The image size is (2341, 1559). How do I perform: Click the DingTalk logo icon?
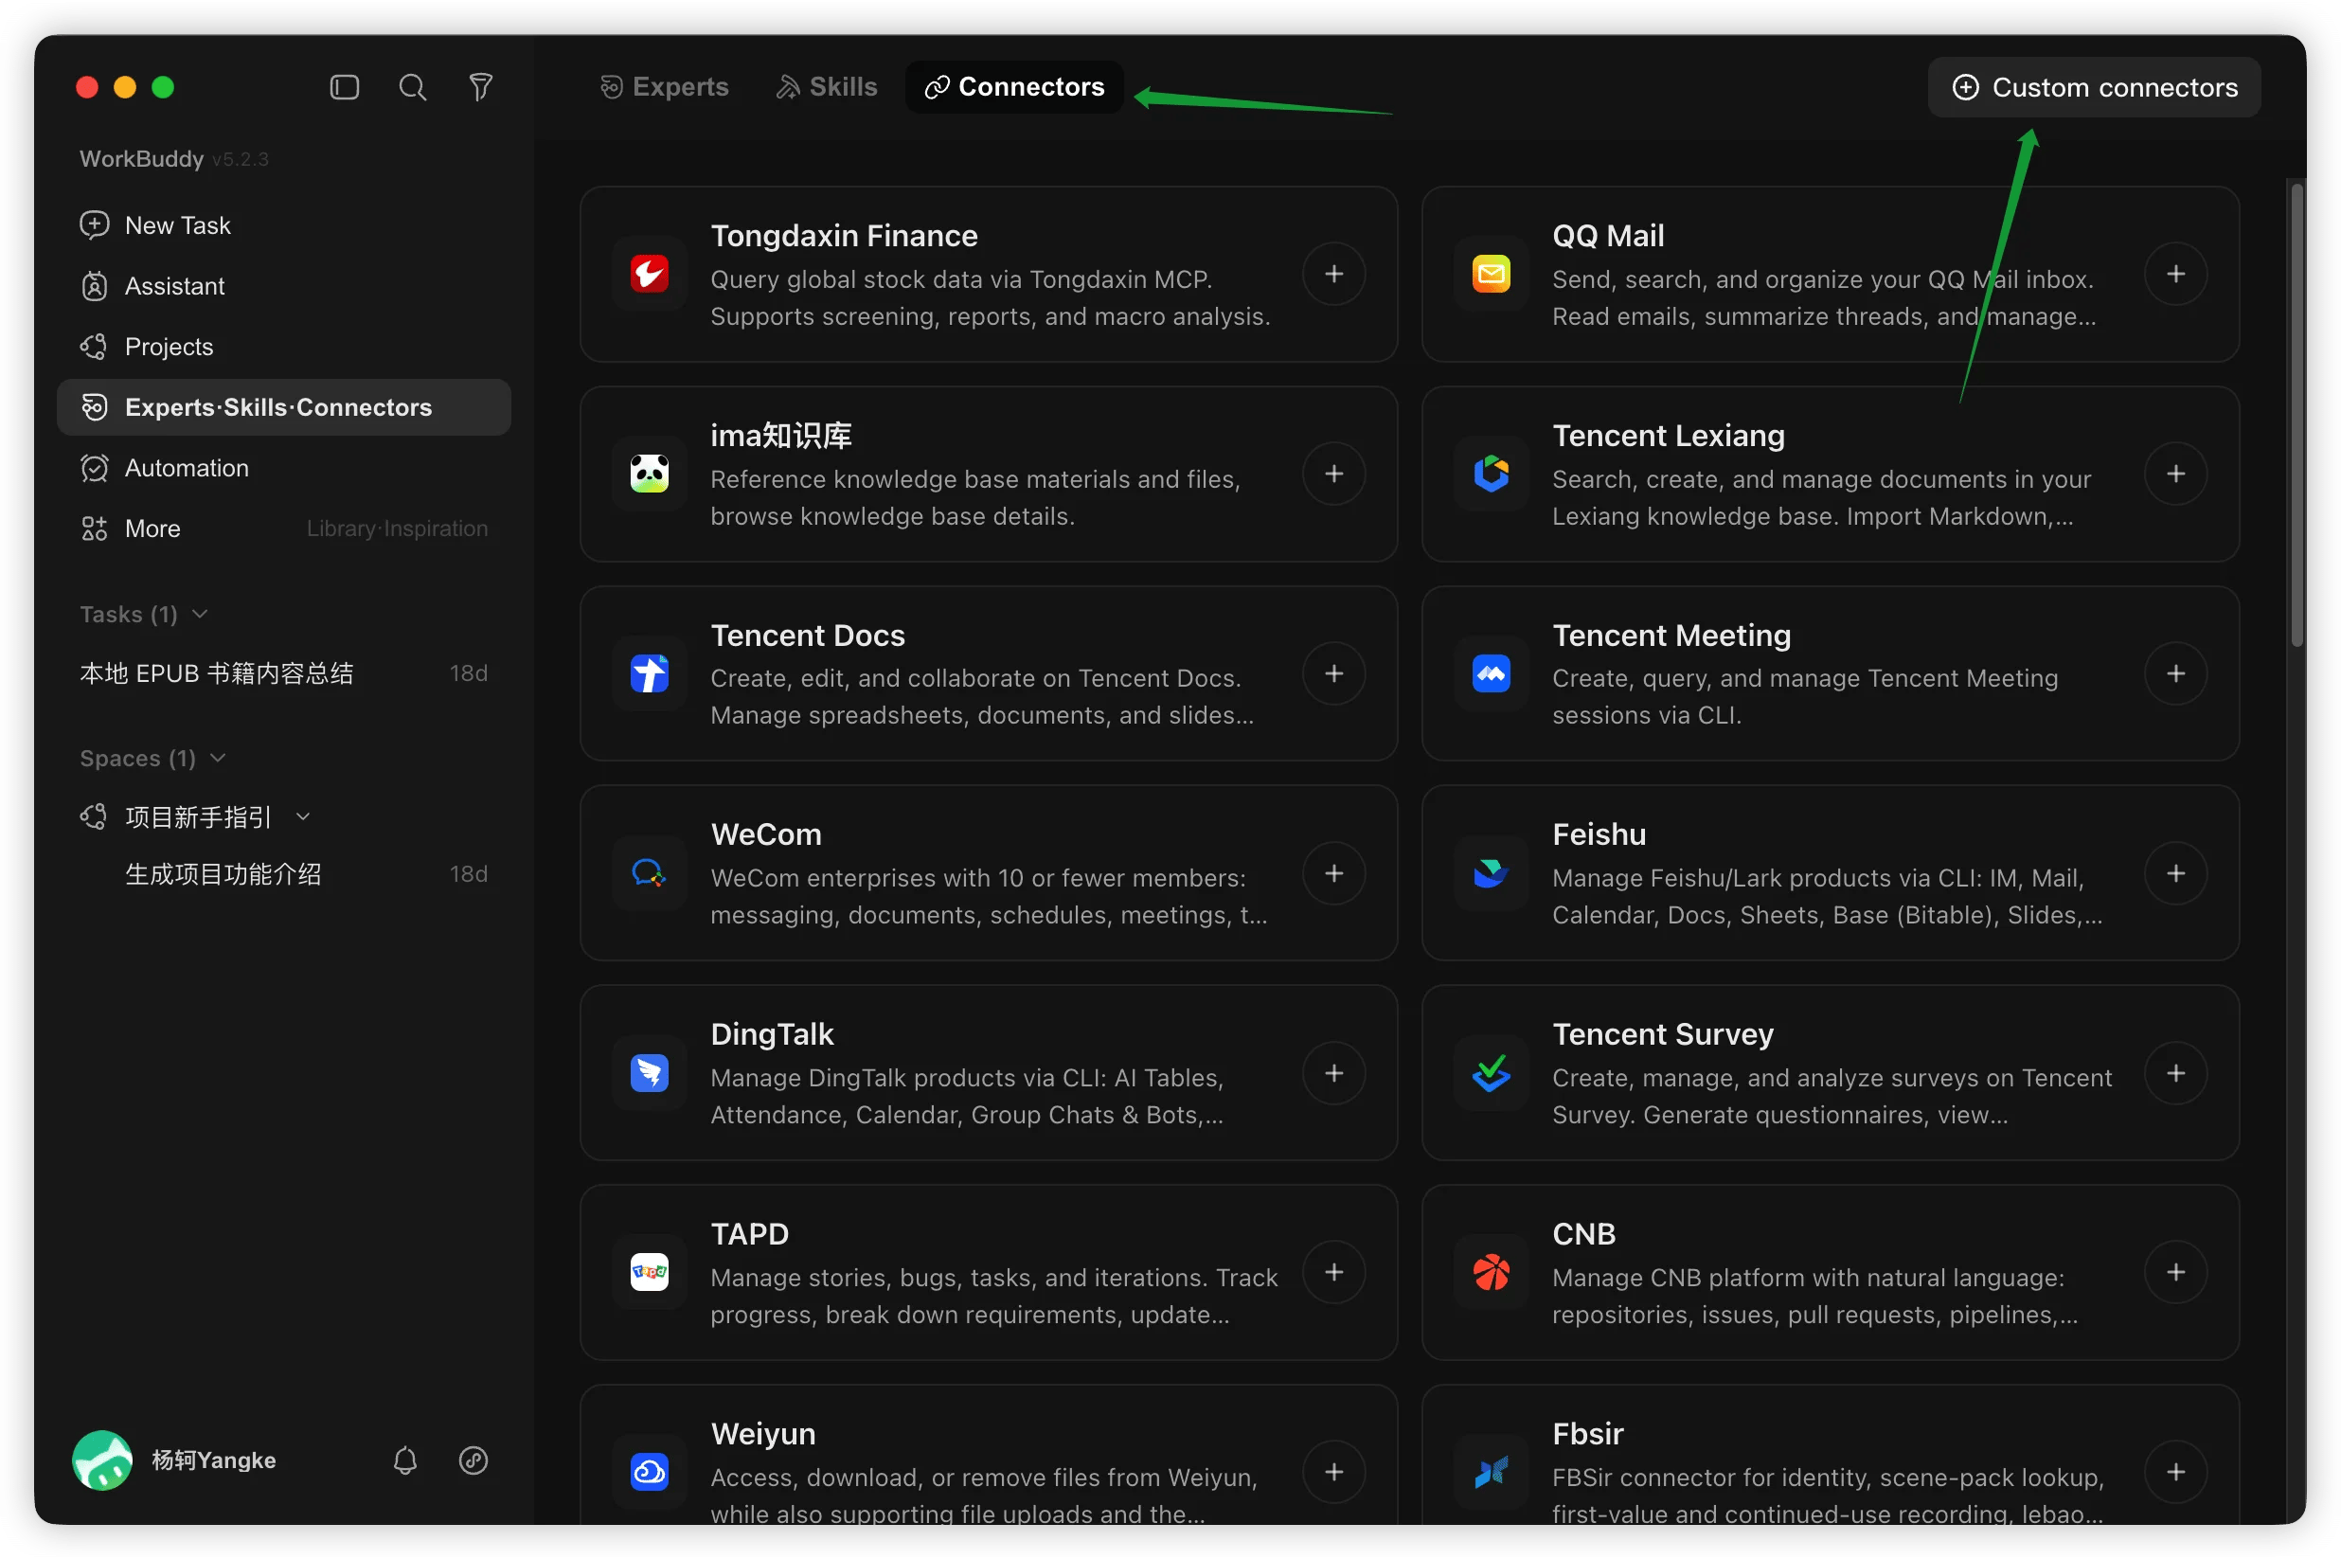[649, 1073]
